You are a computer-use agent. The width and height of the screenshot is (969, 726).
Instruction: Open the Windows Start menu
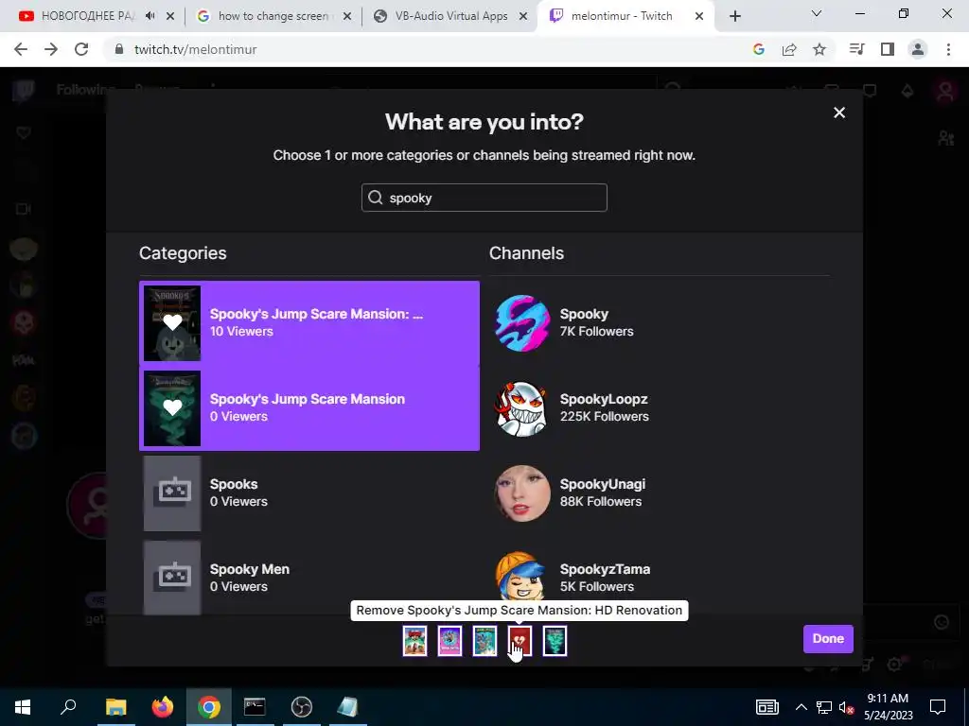coord(23,707)
